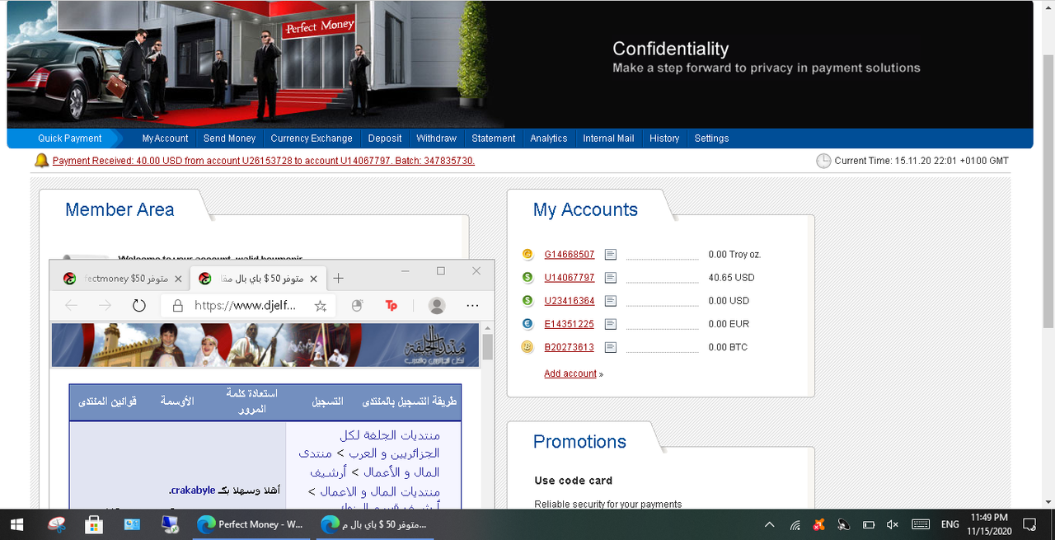Click the dollar icon for U14067797
This screenshot has height=540, width=1055.
[527, 278]
